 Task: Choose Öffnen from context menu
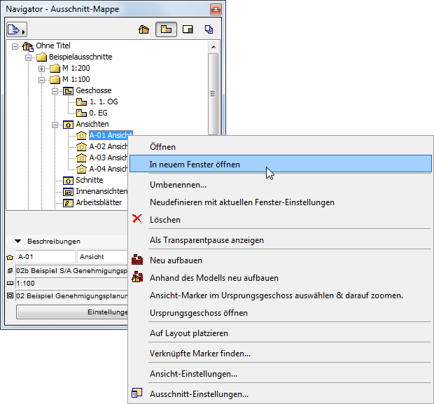281,147
